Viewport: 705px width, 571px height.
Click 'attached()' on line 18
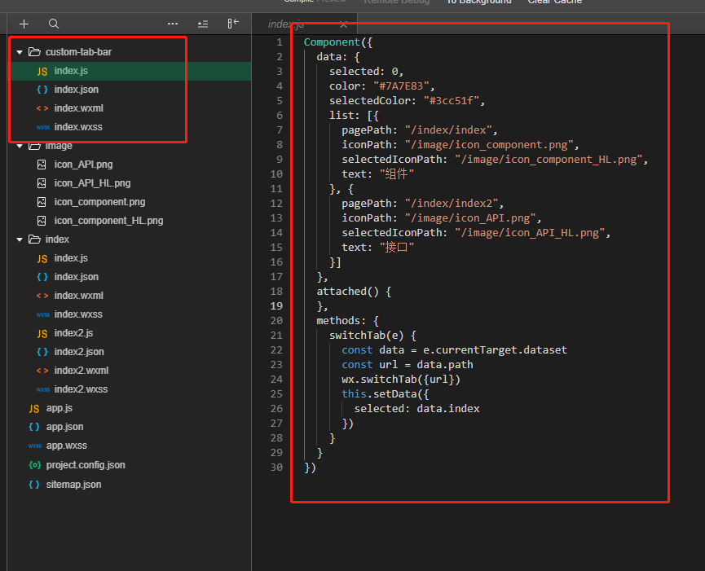[347, 292]
